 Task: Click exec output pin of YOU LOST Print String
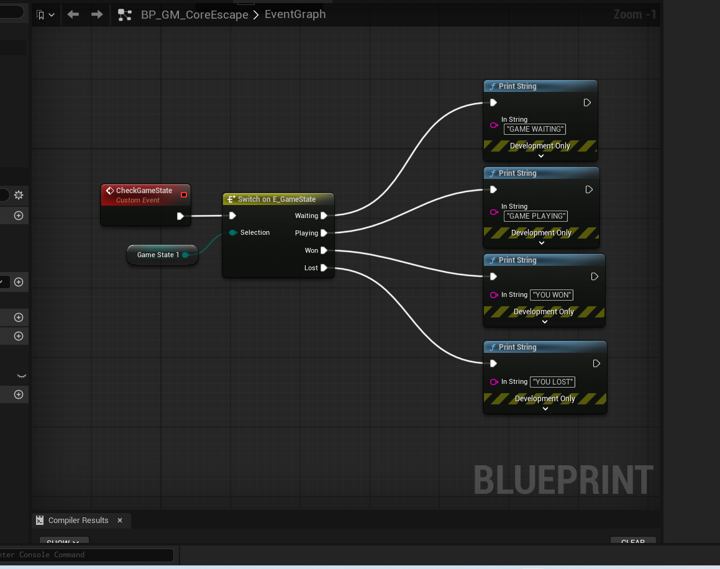[x=596, y=364]
